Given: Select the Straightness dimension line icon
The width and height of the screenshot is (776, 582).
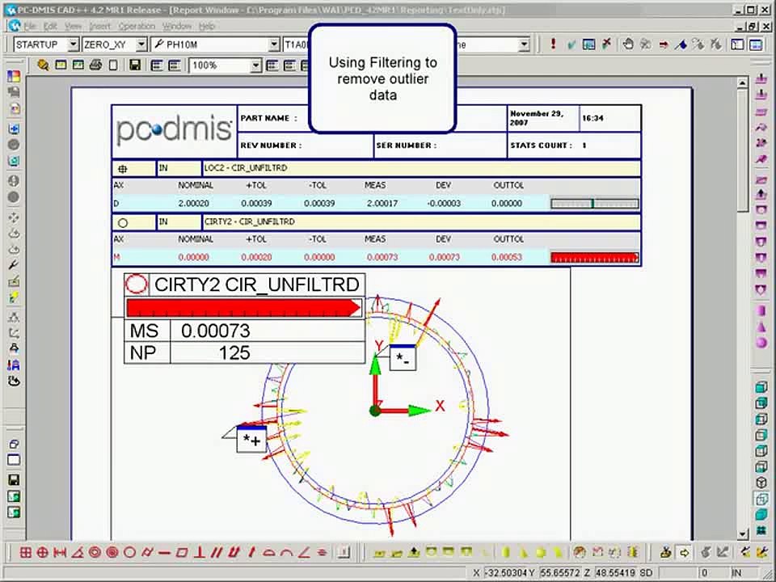Looking at the screenshot, I should point(165,553).
